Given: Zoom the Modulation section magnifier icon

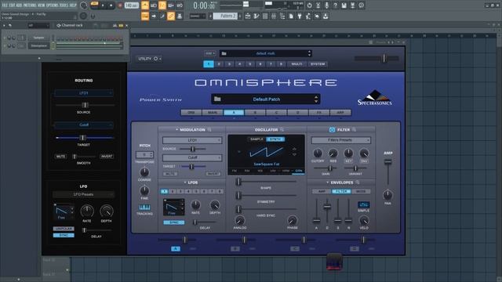Looking at the screenshot, I should tap(209, 129).
